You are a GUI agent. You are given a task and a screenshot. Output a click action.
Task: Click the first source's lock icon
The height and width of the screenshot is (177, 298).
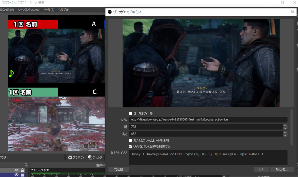23,170
